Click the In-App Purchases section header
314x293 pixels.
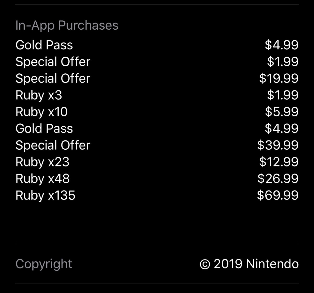[67, 26]
